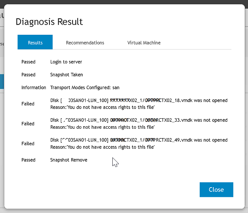The width and height of the screenshot is (248, 213).
Task: Switch to the Results tab
Action: click(x=35, y=43)
